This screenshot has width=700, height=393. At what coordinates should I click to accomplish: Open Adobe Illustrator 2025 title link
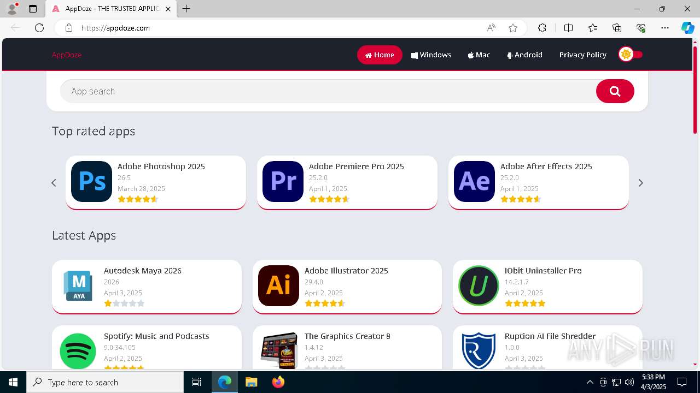[x=346, y=271]
